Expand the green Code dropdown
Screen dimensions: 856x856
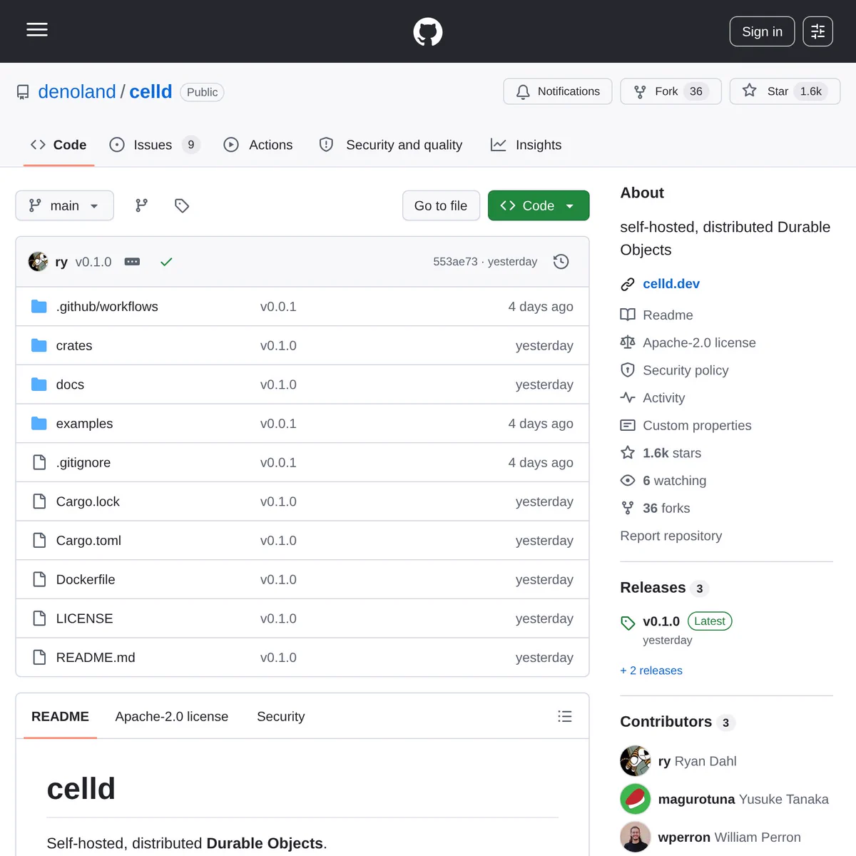click(539, 205)
